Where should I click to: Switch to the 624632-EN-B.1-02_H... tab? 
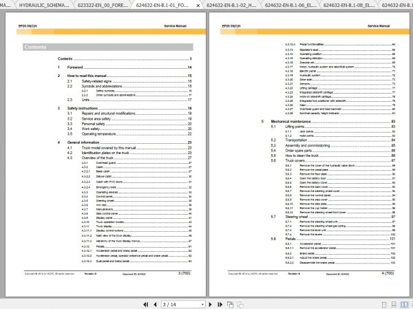tap(231, 5)
